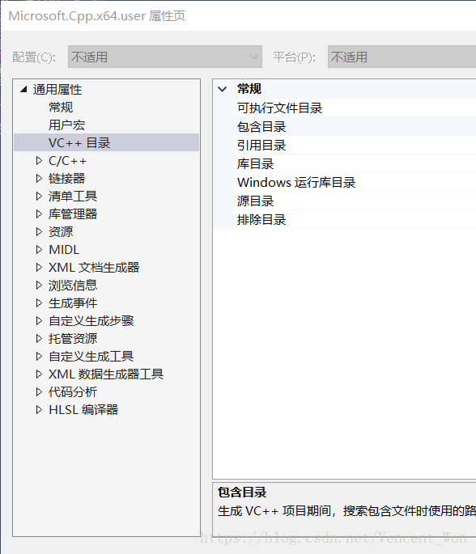
Task: Select 链接器 tree item label
Action: point(67,179)
